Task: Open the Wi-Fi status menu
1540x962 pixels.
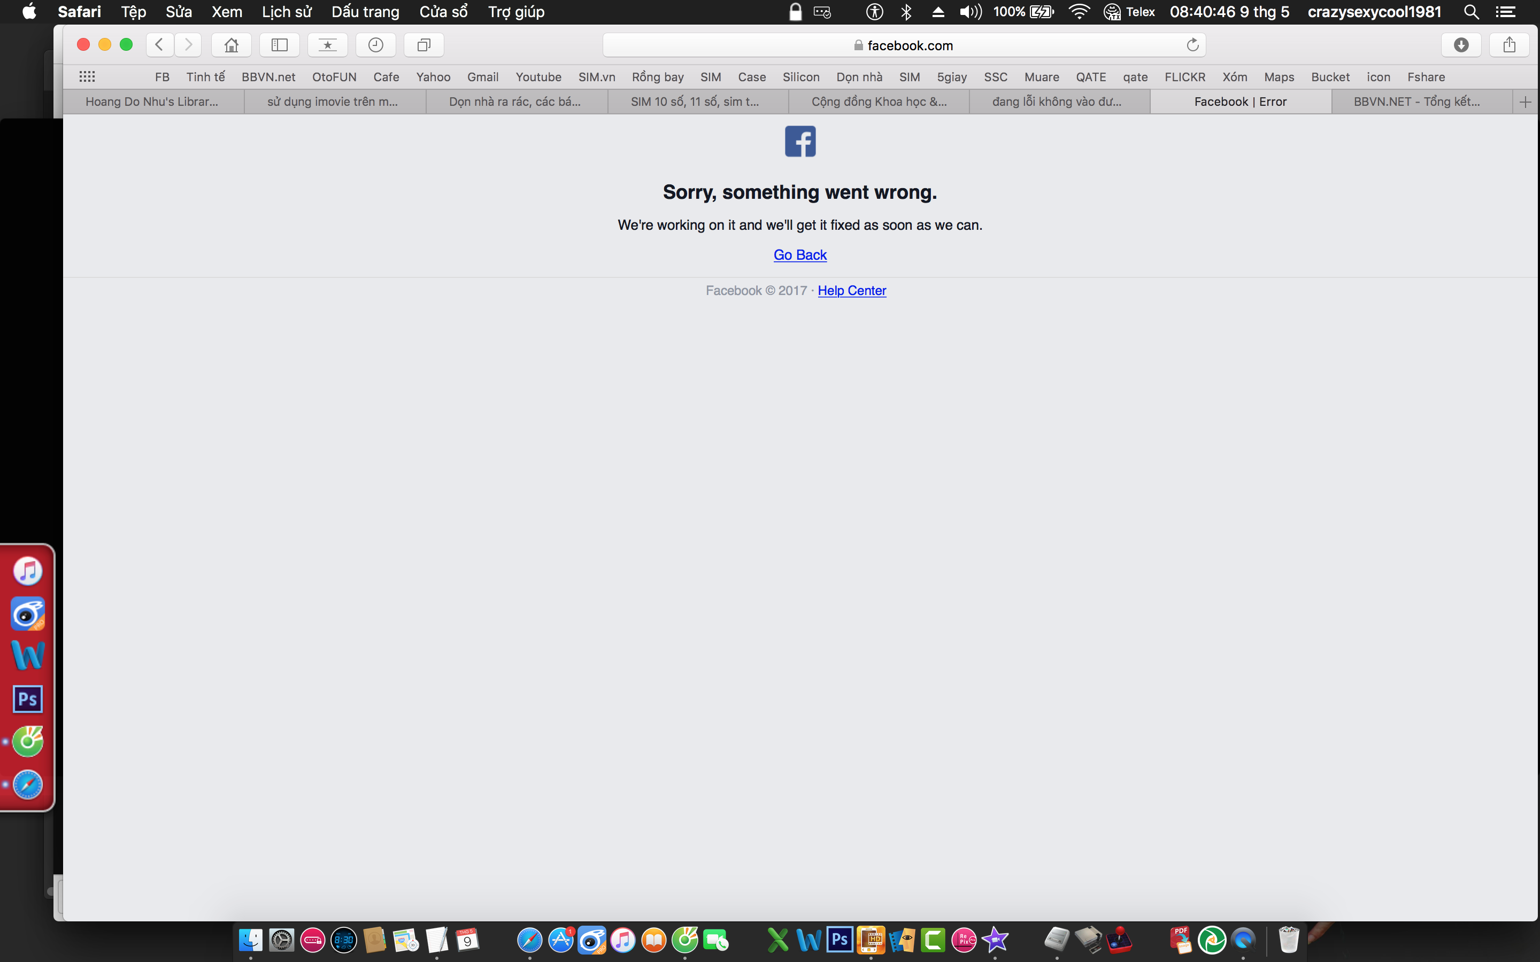Action: point(1079,11)
